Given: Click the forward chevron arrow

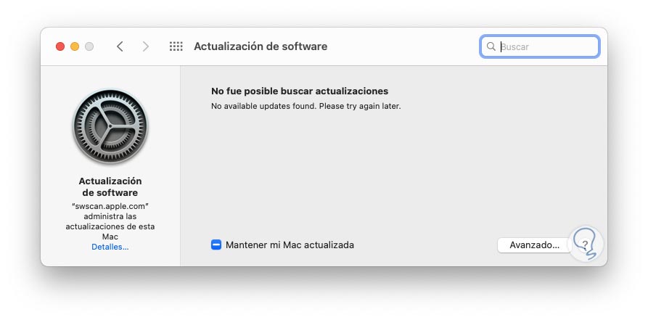Looking at the screenshot, I should 146,46.
